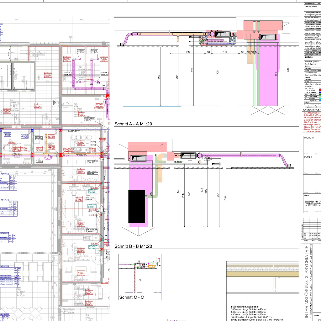
Task: Select the 158 dimension in Schnitt A
Action: [187, 52]
